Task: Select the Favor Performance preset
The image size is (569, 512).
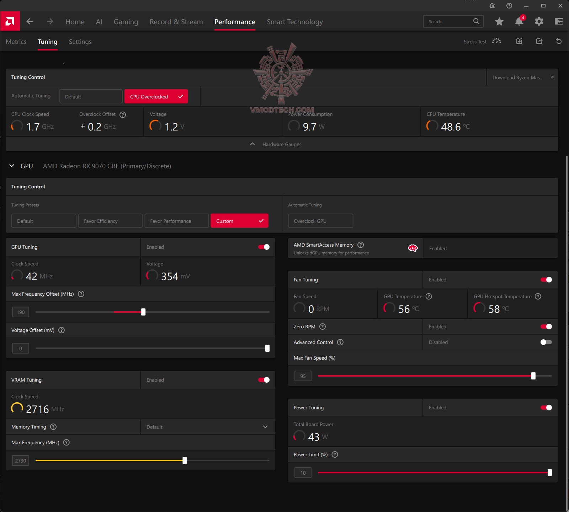Action: 176,221
